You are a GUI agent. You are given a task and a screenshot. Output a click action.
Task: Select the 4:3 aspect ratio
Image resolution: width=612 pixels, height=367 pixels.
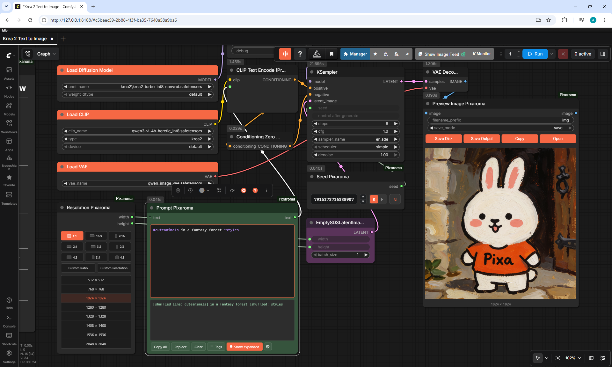(x=72, y=257)
